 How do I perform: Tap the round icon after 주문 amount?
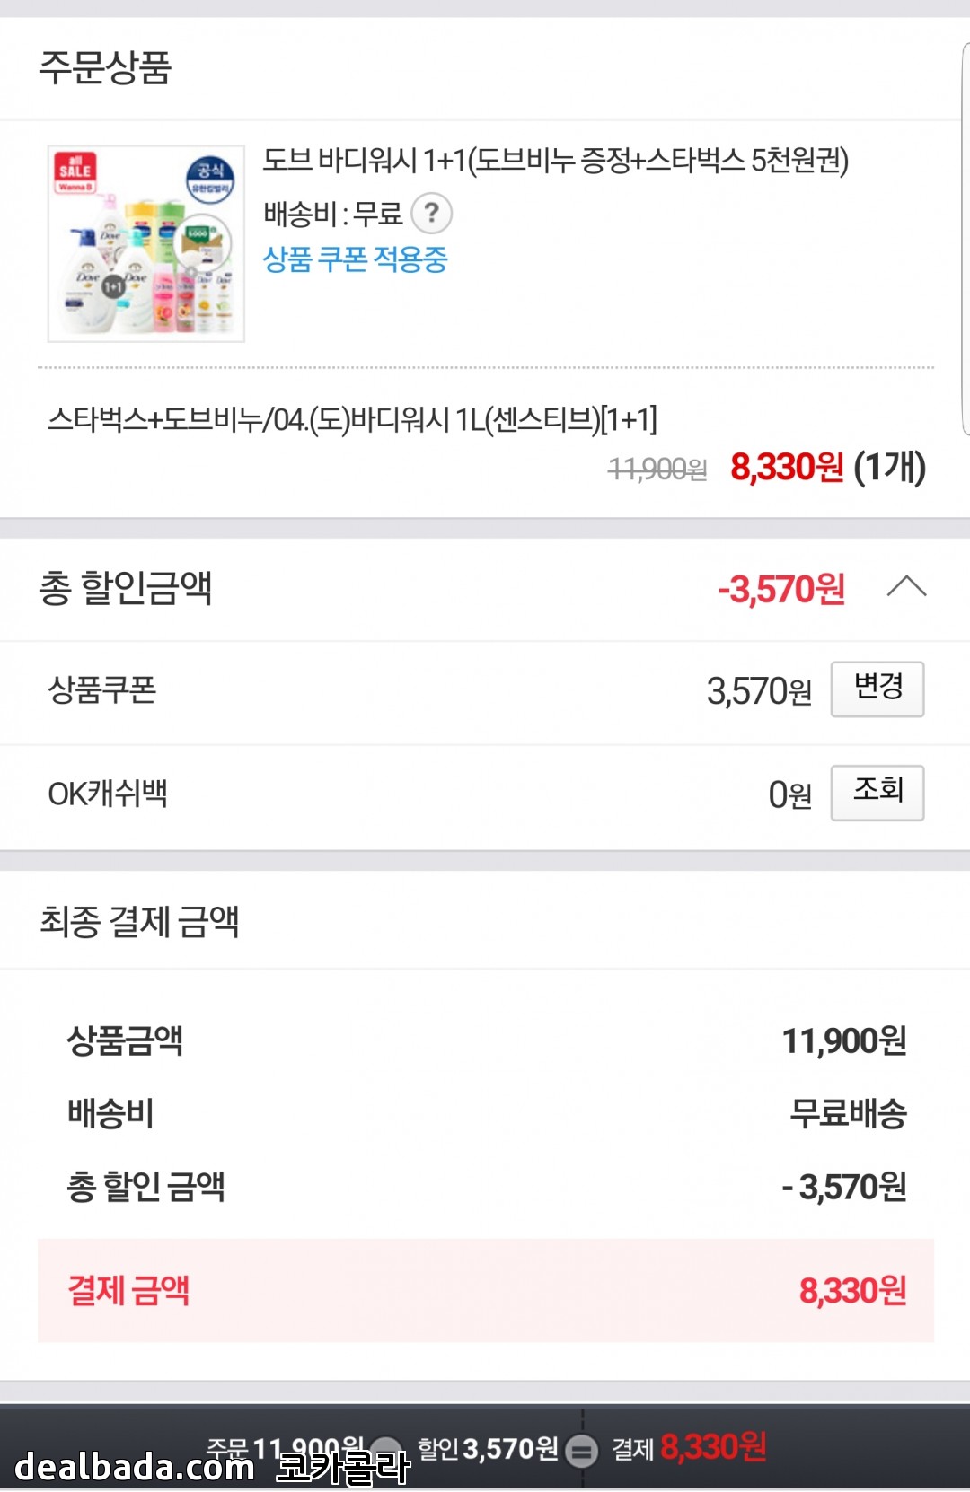click(x=386, y=1451)
